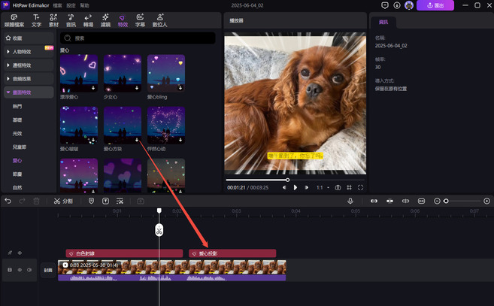
Task: Open the 收藏 favorites category
Action: pos(29,38)
